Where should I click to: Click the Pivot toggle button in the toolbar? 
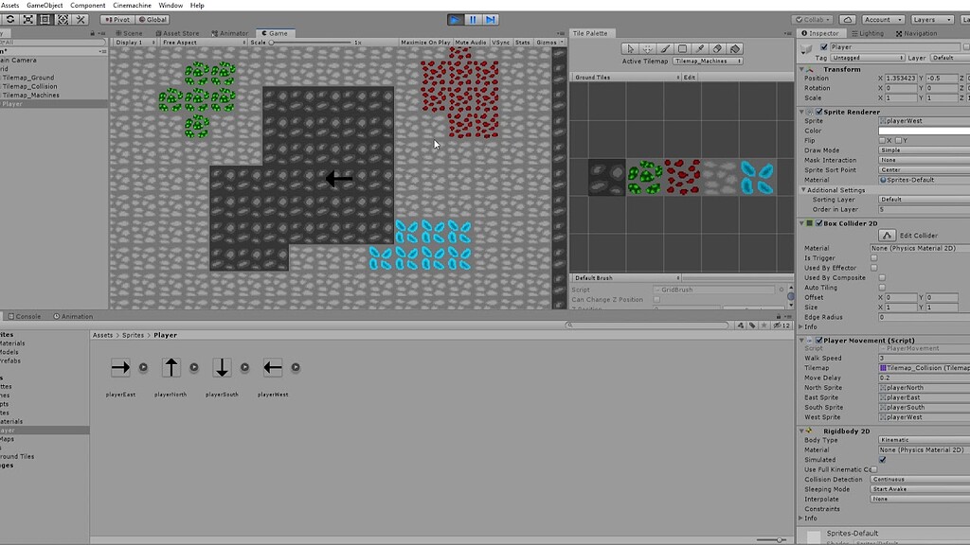click(x=117, y=19)
